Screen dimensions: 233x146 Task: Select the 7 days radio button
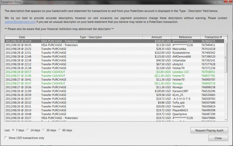point(13,130)
